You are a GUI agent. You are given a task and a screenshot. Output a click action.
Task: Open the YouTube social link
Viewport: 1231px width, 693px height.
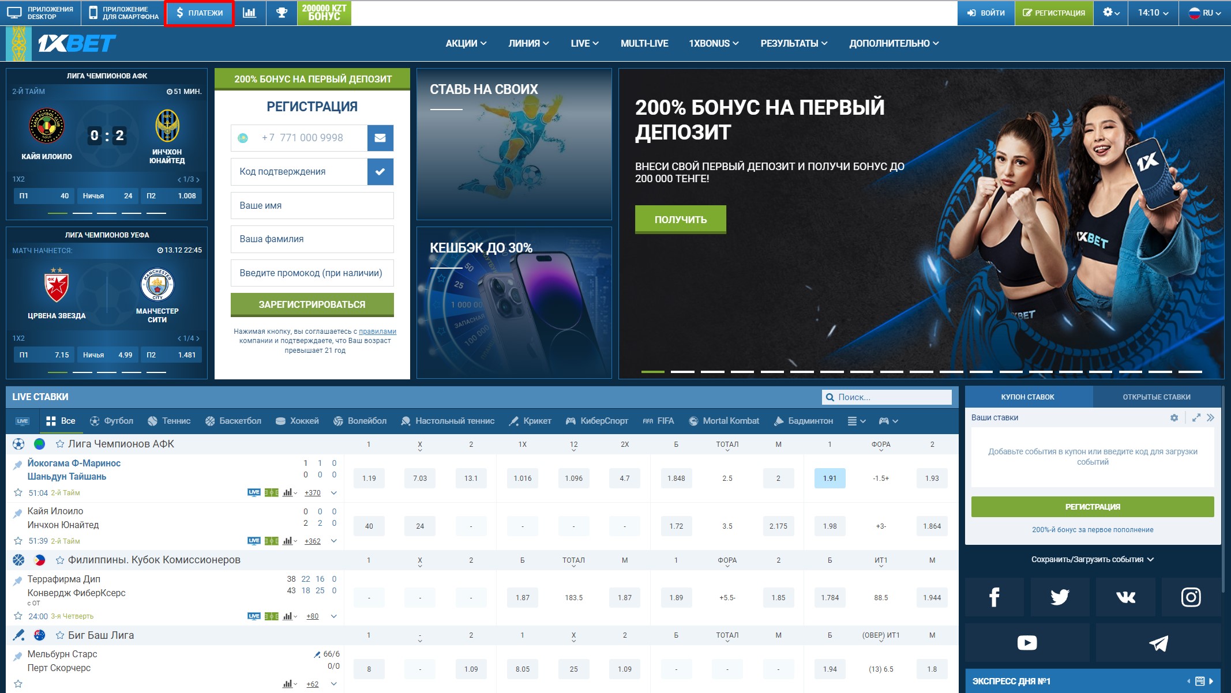(x=1027, y=642)
